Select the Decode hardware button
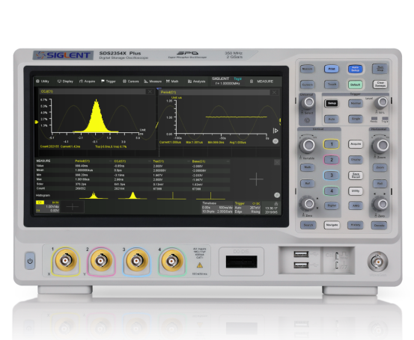Screen dimensions: 414x340 tap(379, 226)
